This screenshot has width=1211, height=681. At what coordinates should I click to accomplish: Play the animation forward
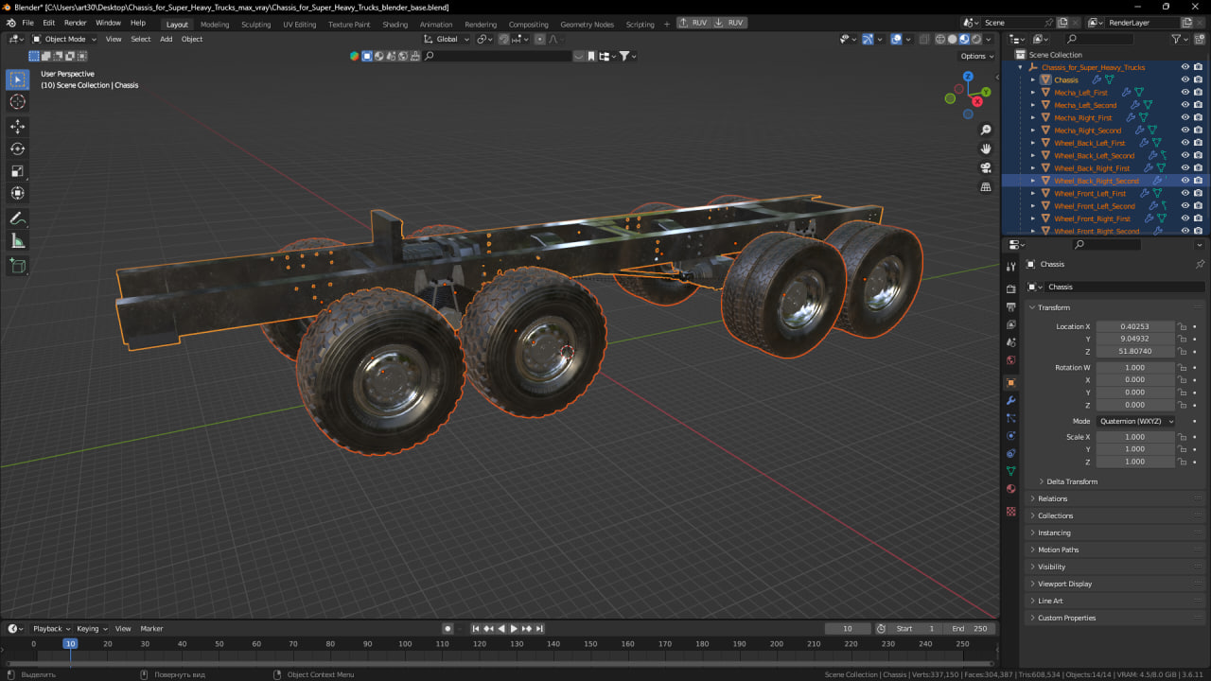pyautogui.click(x=514, y=628)
